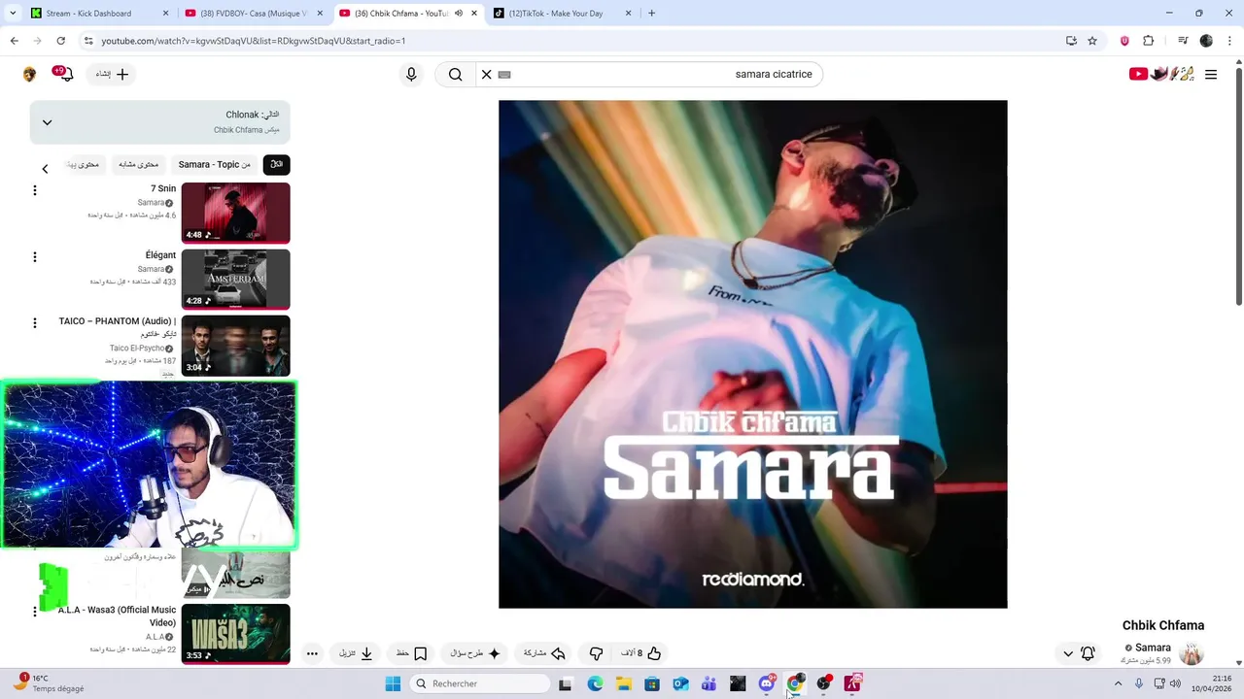
Task: Open the Chrome extensions puzzle menu
Action: (x=1149, y=41)
